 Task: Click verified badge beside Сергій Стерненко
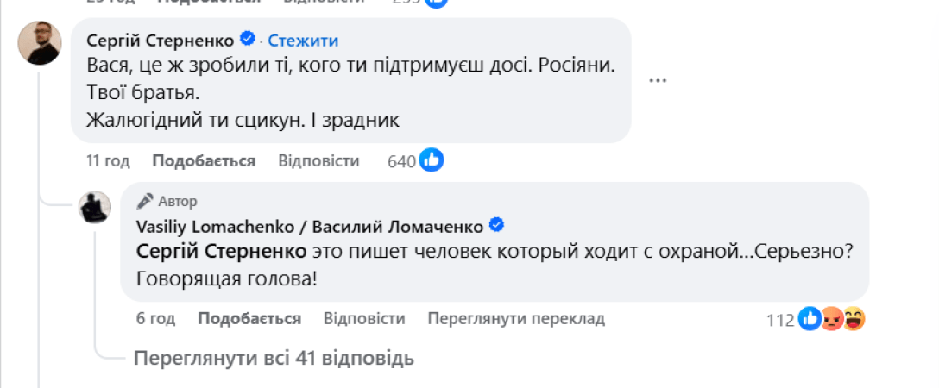point(247,39)
